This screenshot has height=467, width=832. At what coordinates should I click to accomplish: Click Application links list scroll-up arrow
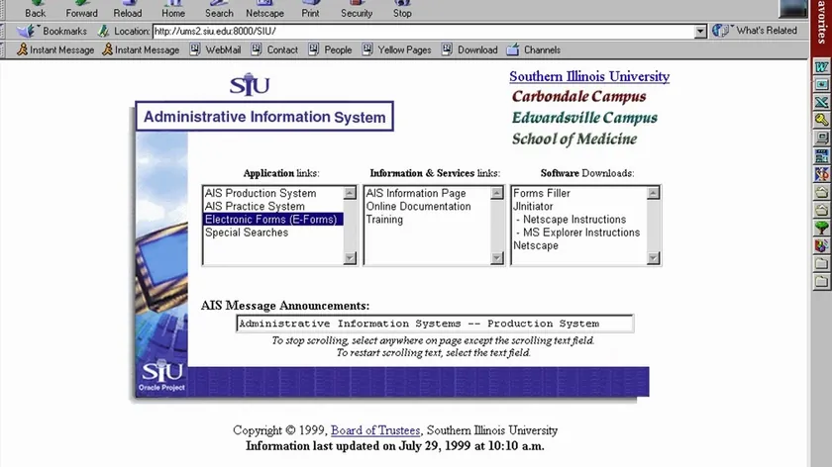(x=350, y=193)
